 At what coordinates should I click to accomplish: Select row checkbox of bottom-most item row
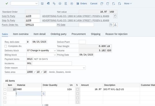point(5,102)
